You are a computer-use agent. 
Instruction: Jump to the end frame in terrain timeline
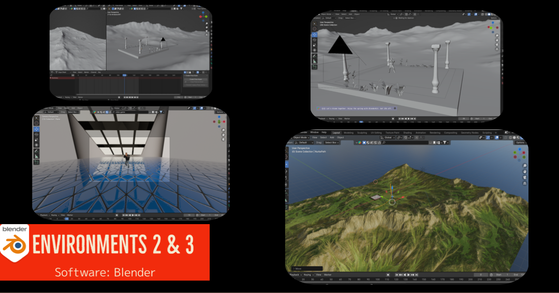point(416,274)
